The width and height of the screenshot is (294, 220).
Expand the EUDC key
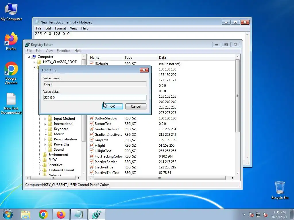tap(40, 160)
